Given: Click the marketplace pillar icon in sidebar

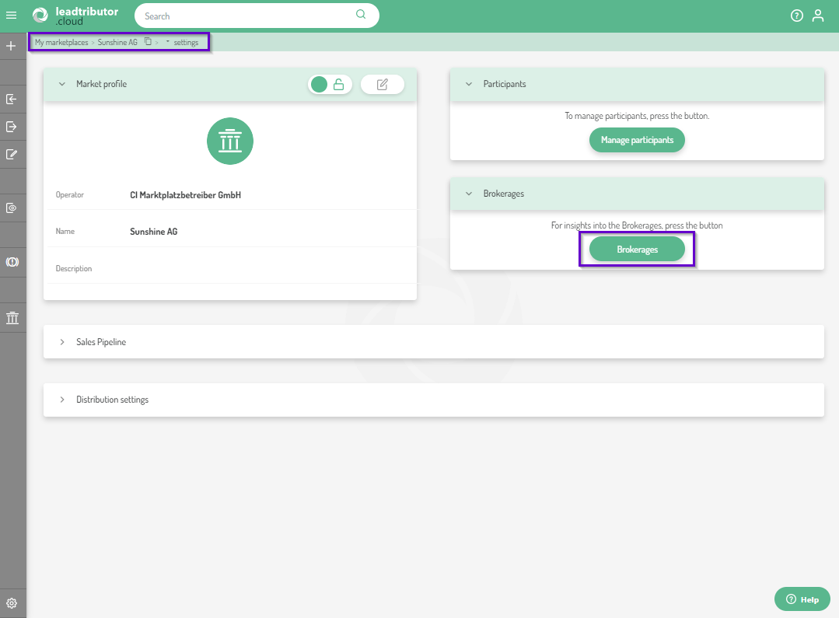Looking at the screenshot, I should pos(12,318).
